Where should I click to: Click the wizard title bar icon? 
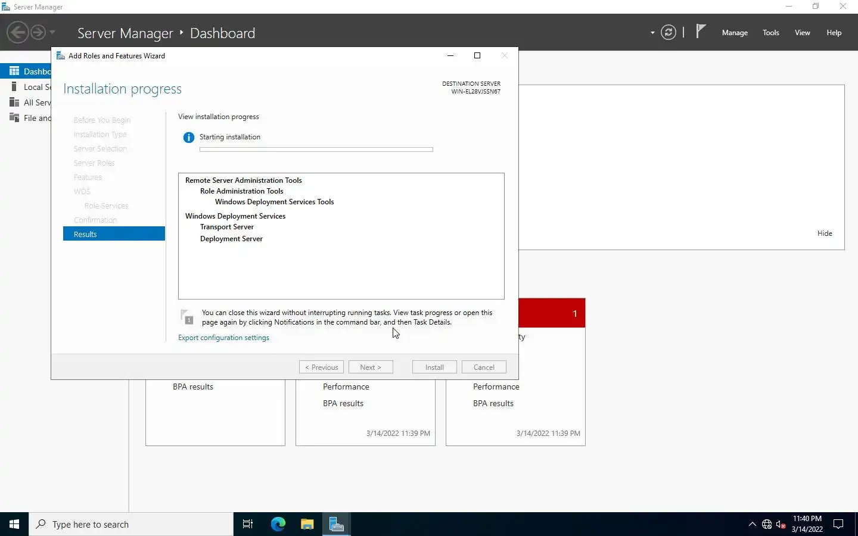coord(60,55)
